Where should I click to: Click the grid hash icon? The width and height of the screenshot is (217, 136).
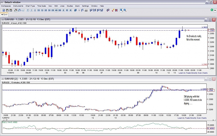tap(75, 10)
